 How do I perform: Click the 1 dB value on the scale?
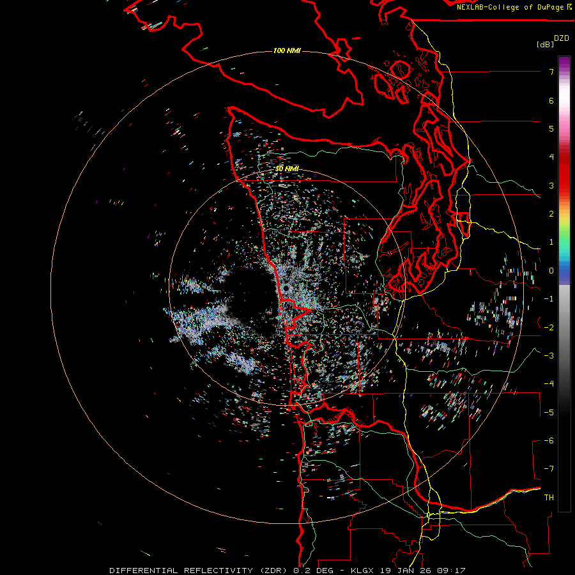click(x=551, y=242)
